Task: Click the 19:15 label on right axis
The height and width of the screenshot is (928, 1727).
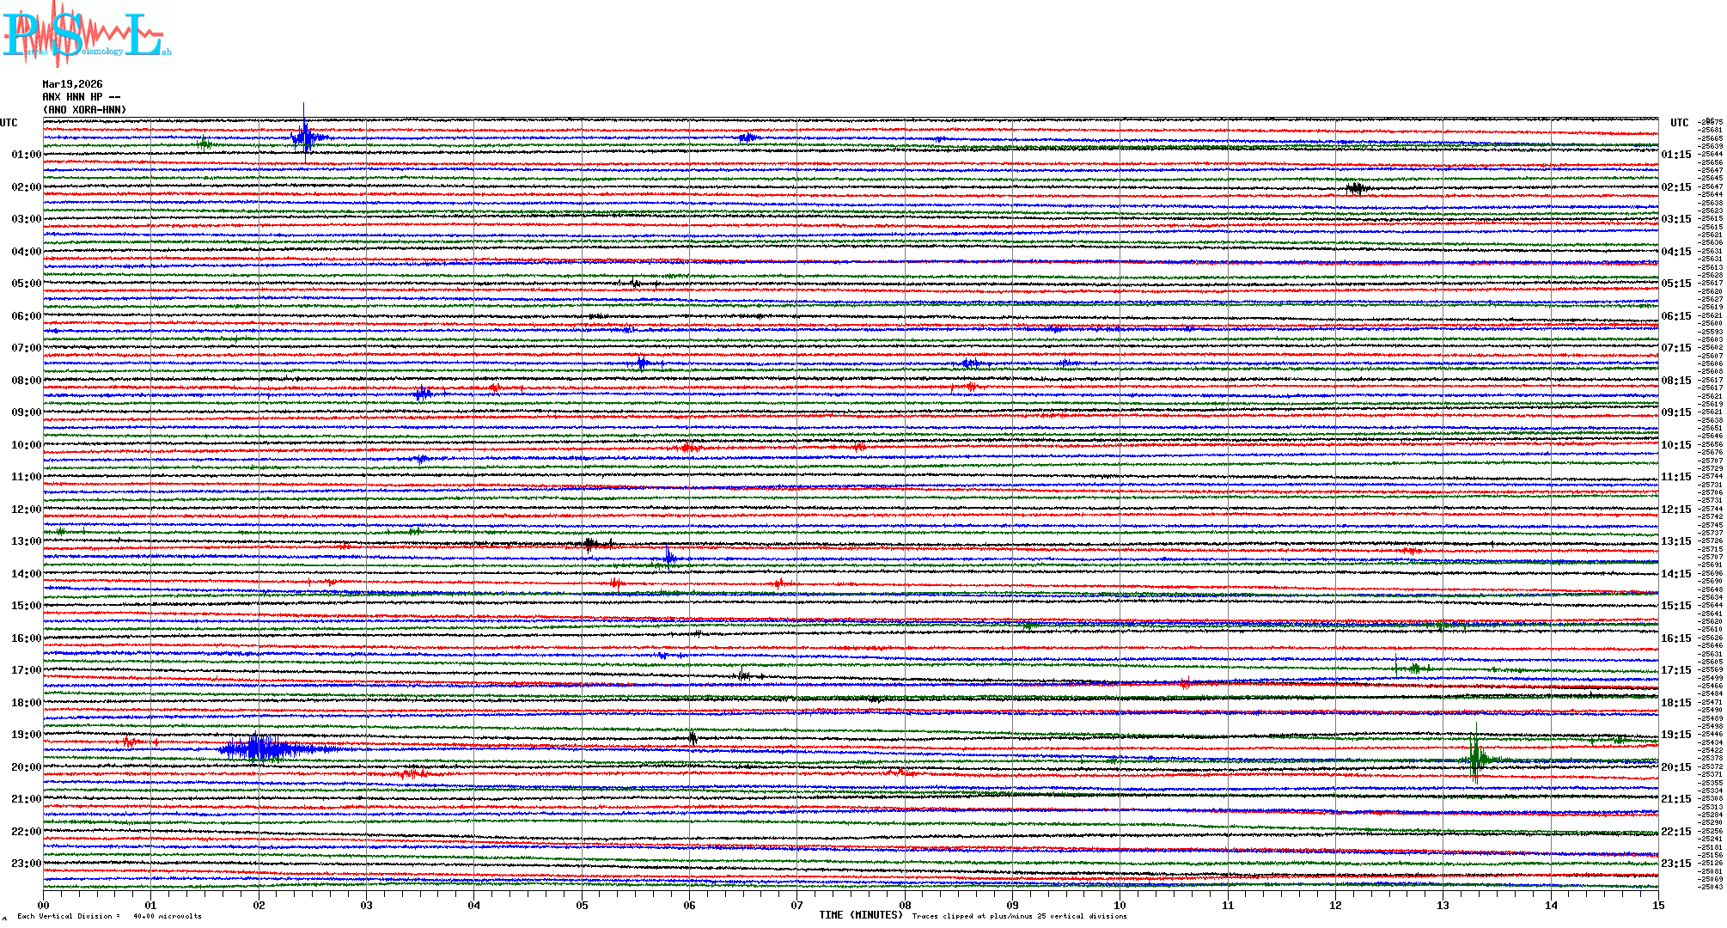Action: click(1675, 735)
